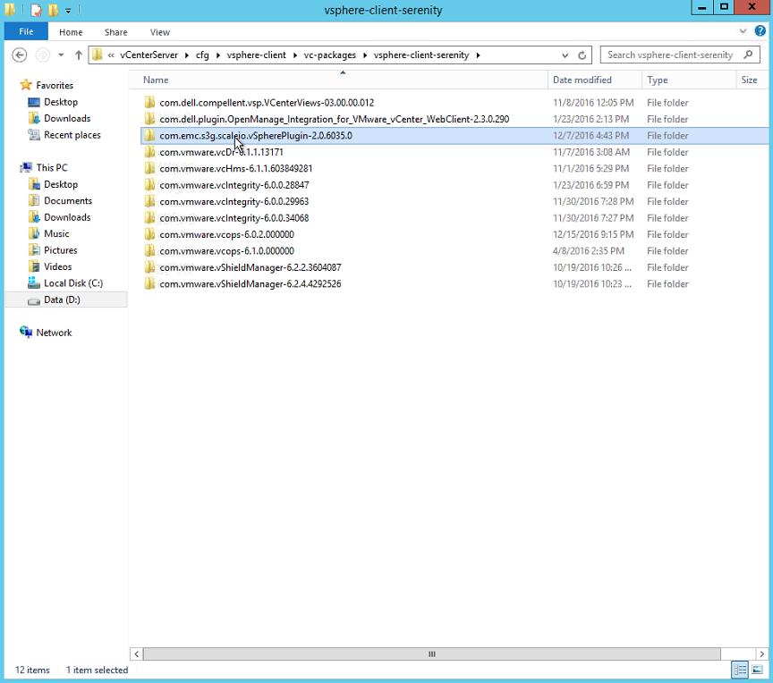Switch to Details view via the status bar icon
This screenshot has height=683, width=773.
[x=740, y=670]
